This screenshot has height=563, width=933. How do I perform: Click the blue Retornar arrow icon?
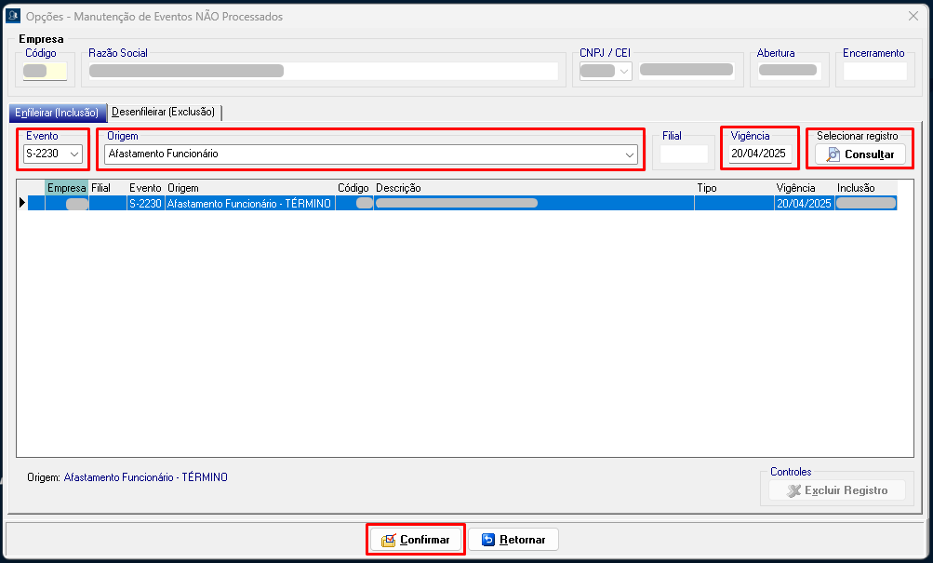[x=488, y=540]
